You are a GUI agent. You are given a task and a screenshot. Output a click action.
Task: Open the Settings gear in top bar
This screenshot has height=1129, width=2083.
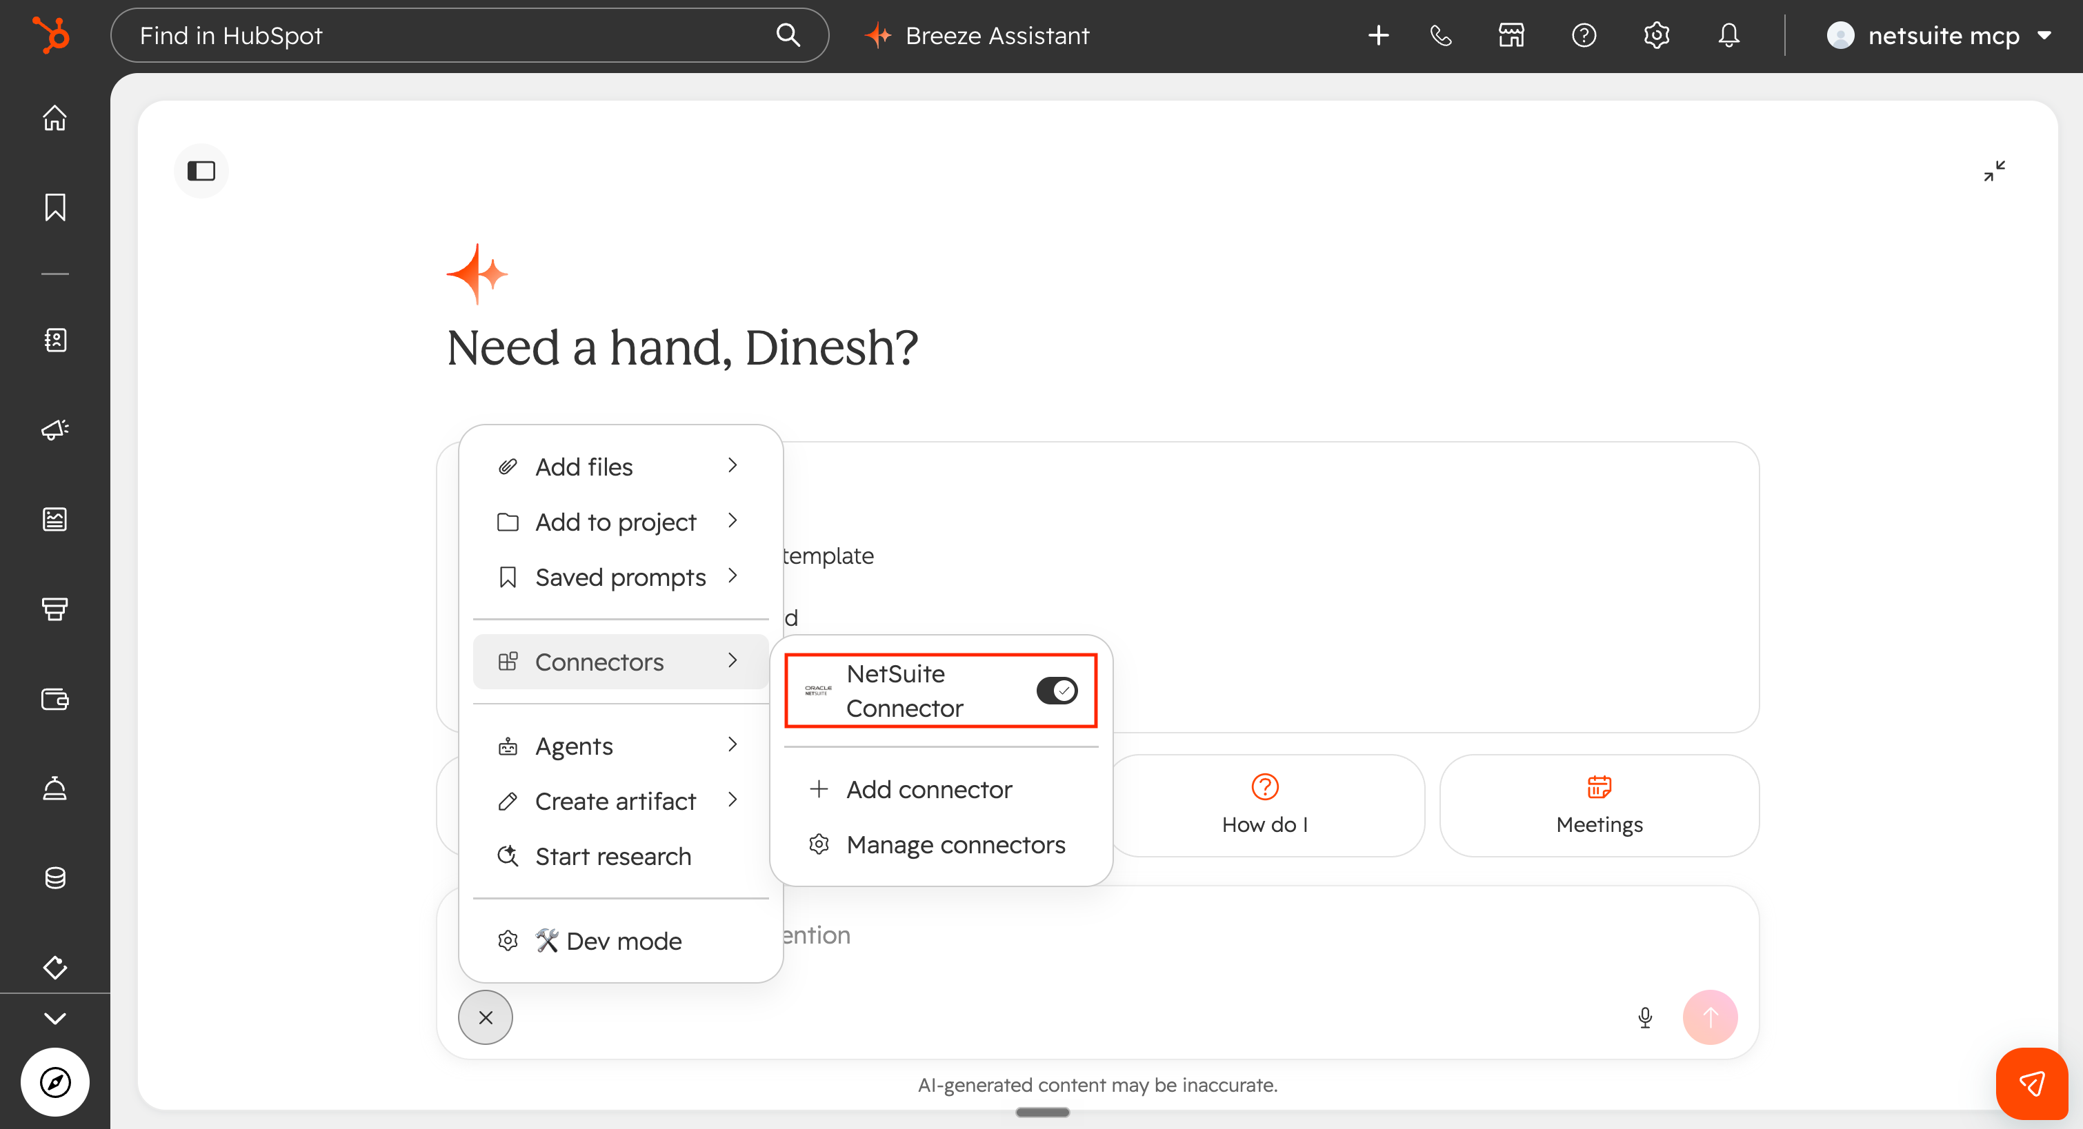coord(1657,36)
